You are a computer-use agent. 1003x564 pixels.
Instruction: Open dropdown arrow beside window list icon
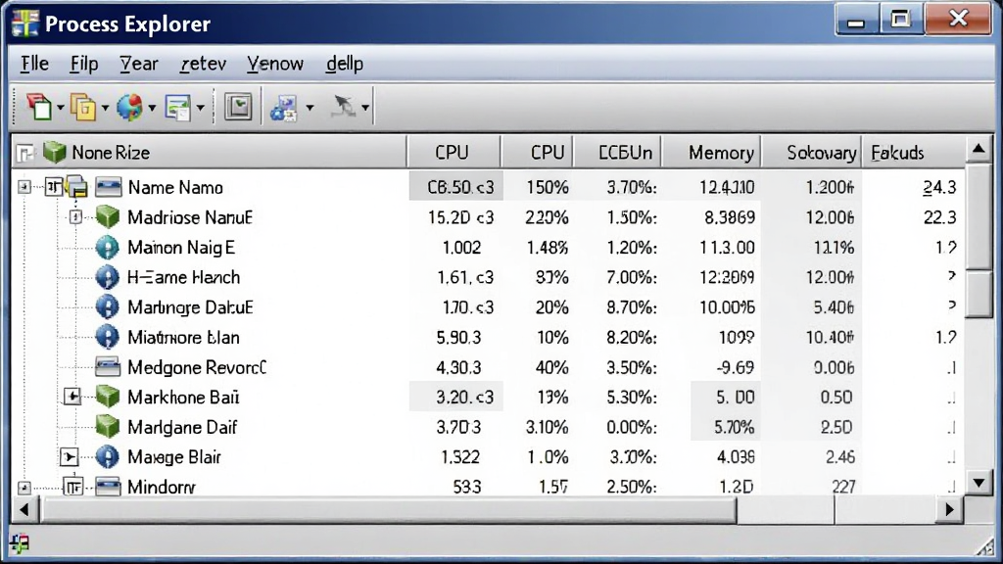tap(200, 108)
